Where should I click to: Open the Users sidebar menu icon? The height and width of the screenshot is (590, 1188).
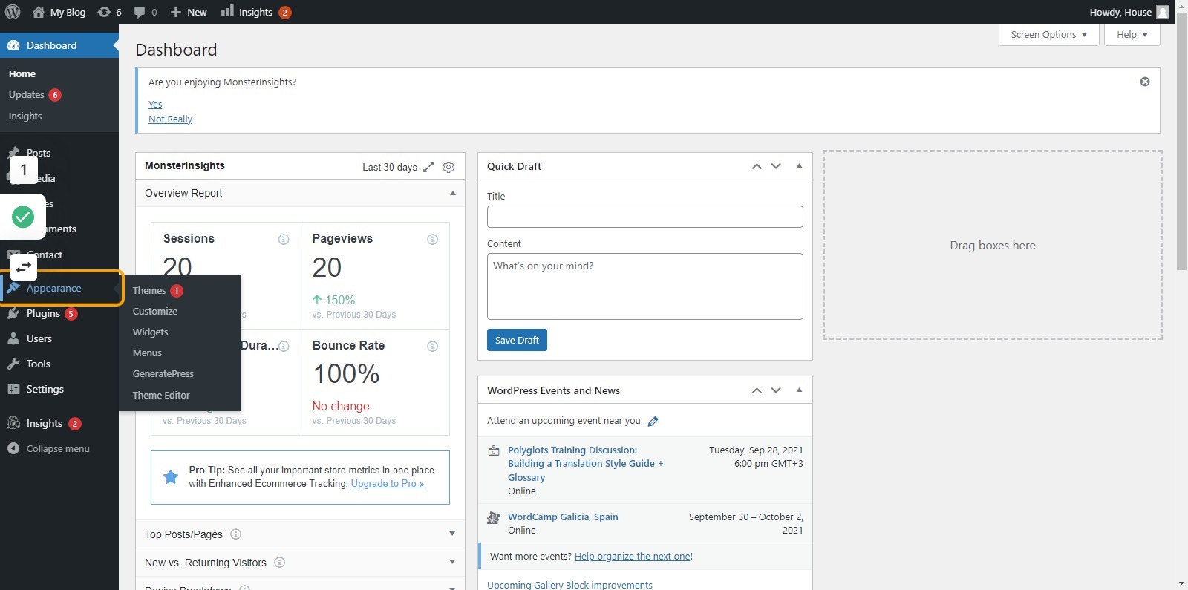pyautogui.click(x=13, y=338)
